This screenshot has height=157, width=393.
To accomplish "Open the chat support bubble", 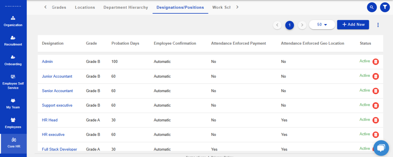I will (381, 148).
